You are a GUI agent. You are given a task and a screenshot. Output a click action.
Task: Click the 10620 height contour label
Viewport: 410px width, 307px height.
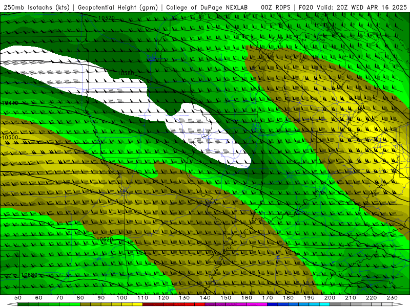[x=105, y=239]
